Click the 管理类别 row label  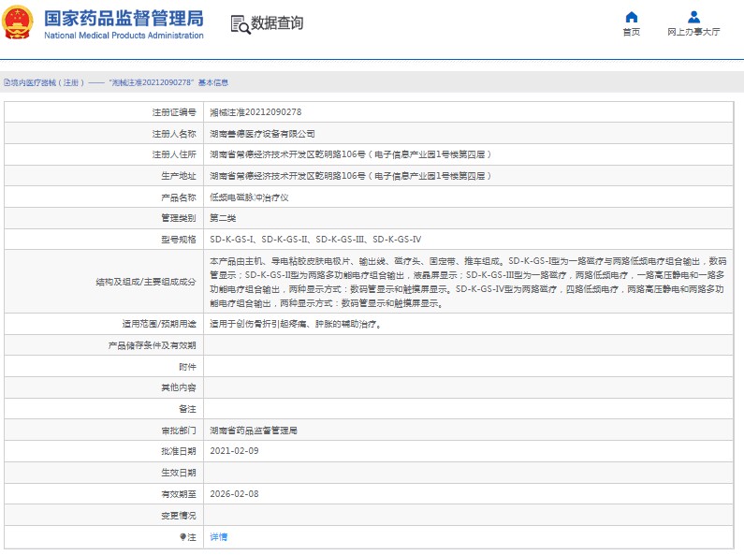coord(179,218)
